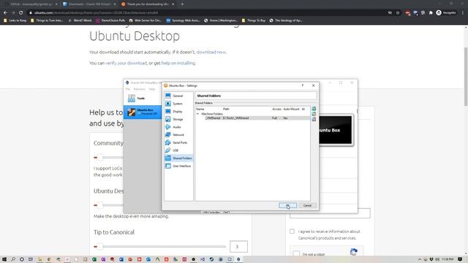
Task: Click Ubuntu Box preview thumbnail
Action: pos(336,130)
